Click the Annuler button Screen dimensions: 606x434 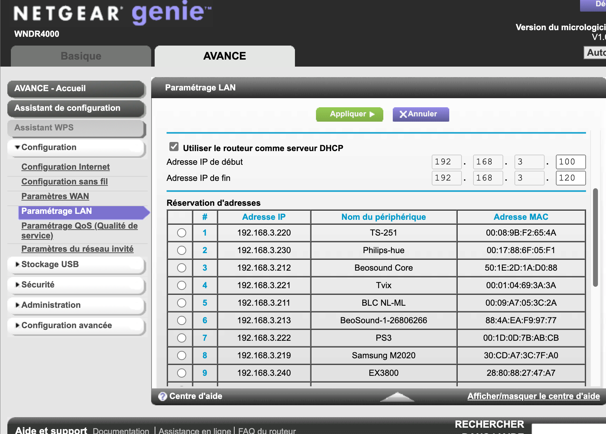tap(421, 114)
